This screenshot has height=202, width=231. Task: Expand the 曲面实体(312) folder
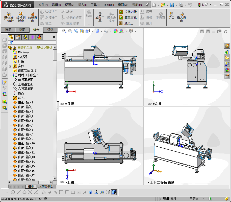click(x=10, y=71)
